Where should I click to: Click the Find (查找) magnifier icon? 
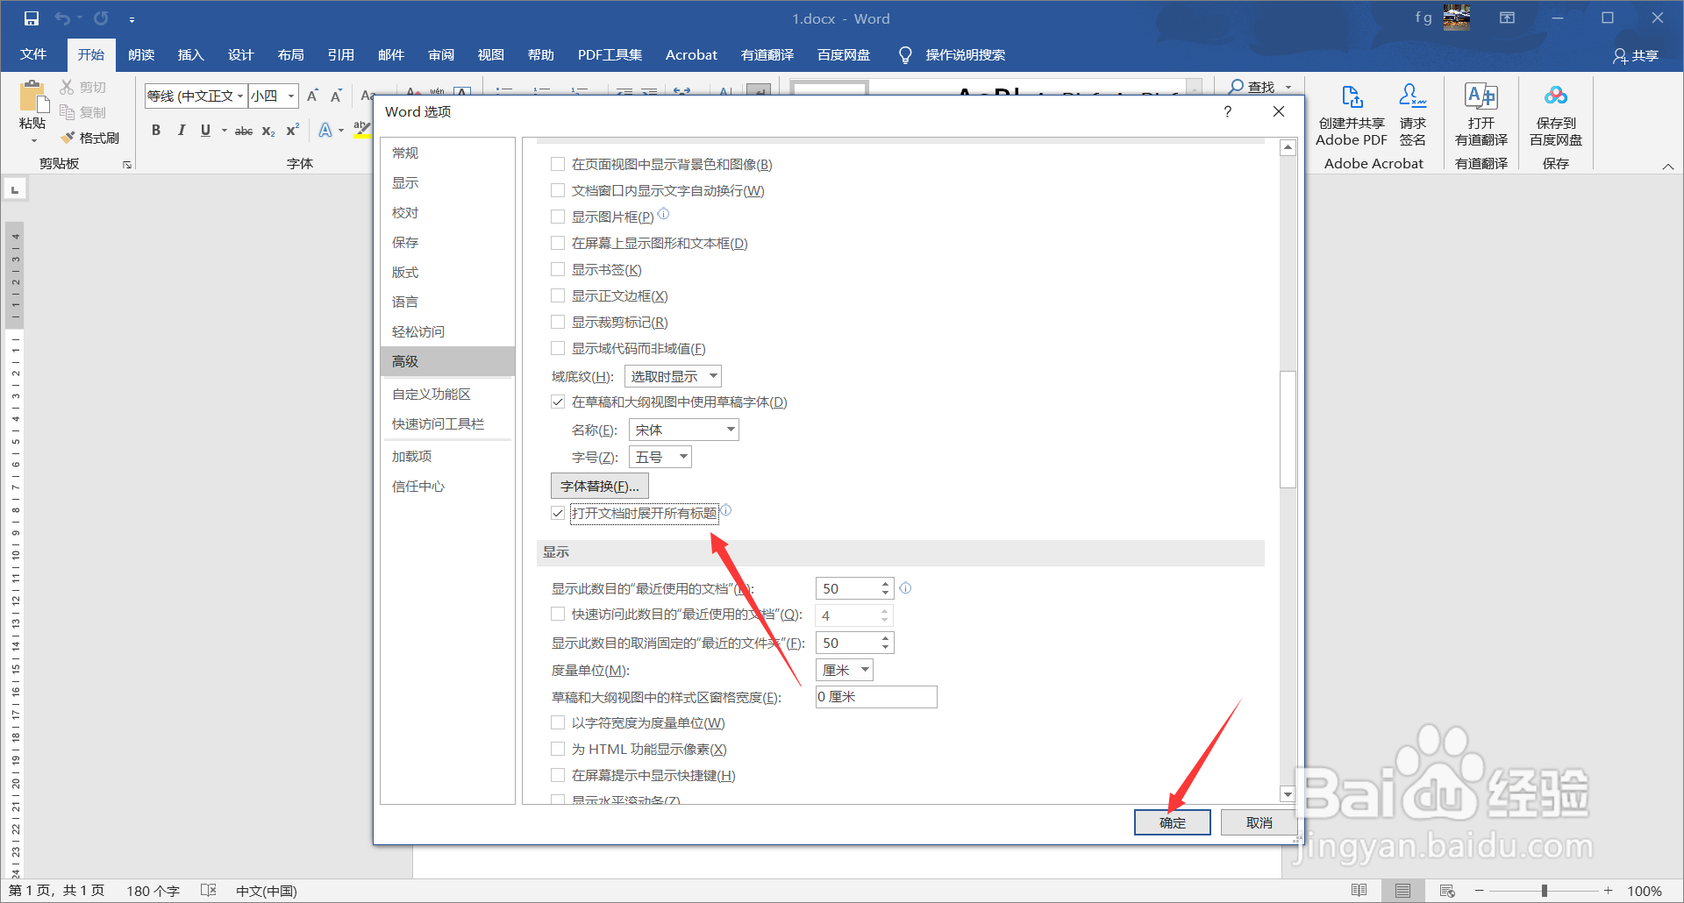(1236, 87)
